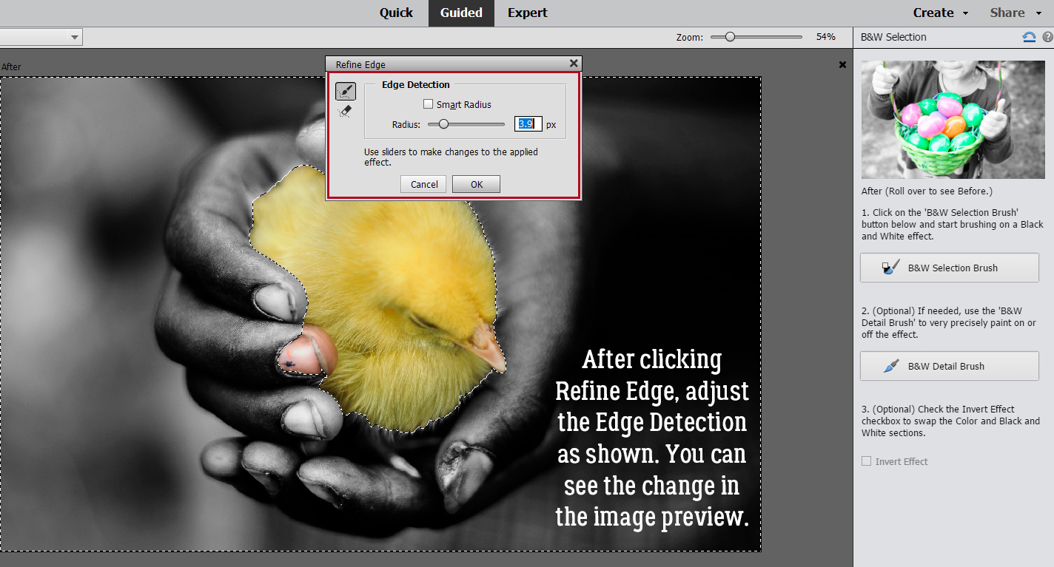Select the Refine Radius brush tool

click(345, 91)
